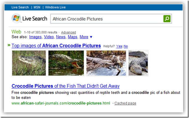Open Top images of African Crocodile Pictures

(56, 46)
